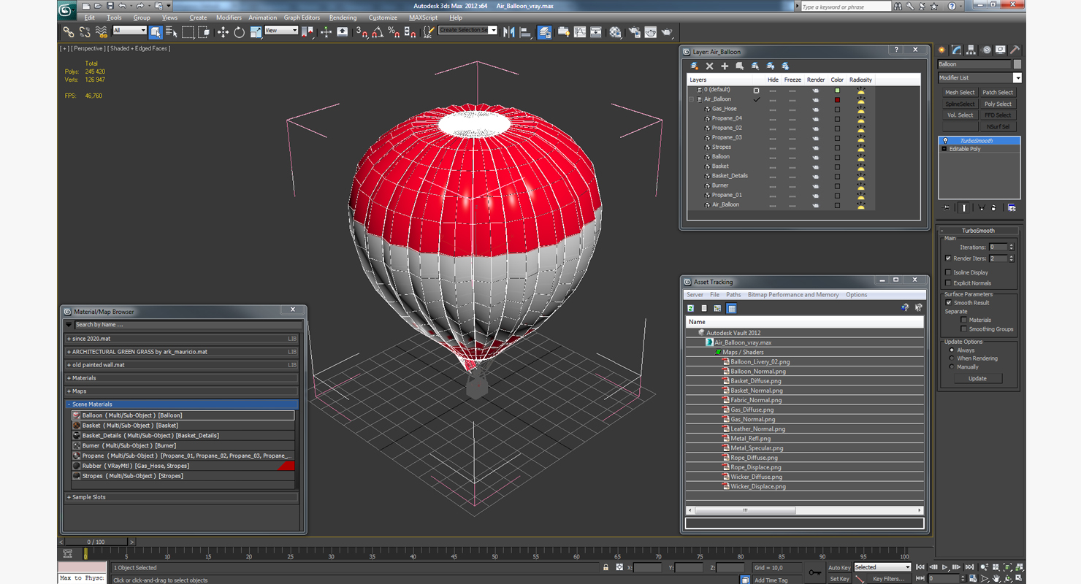Select the Select and Link tool

click(x=68, y=32)
